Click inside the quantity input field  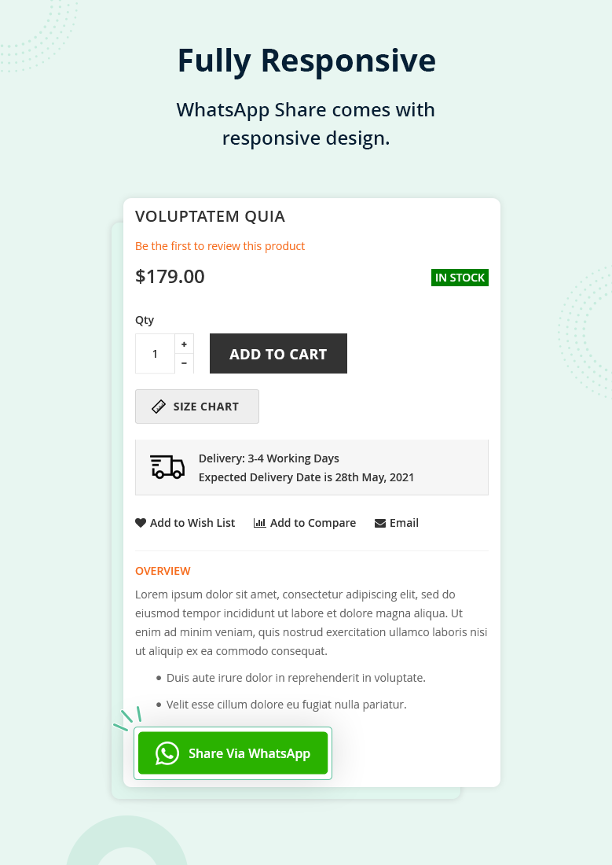click(x=155, y=353)
